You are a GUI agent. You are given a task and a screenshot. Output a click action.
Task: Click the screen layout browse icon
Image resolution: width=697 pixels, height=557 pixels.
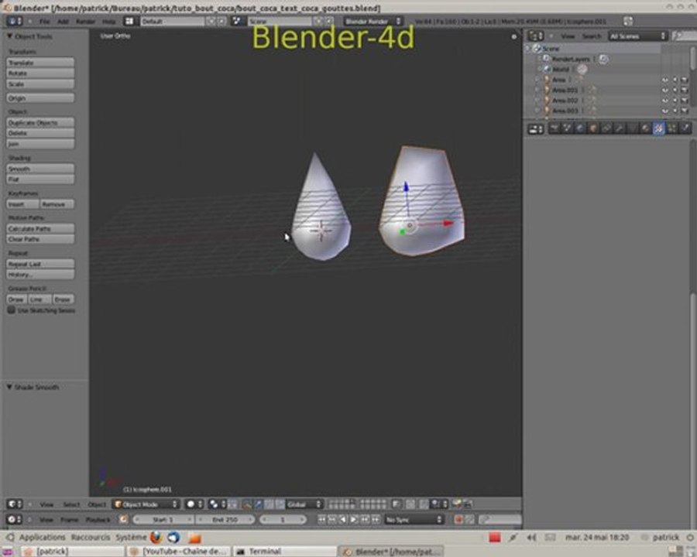(129, 21)
